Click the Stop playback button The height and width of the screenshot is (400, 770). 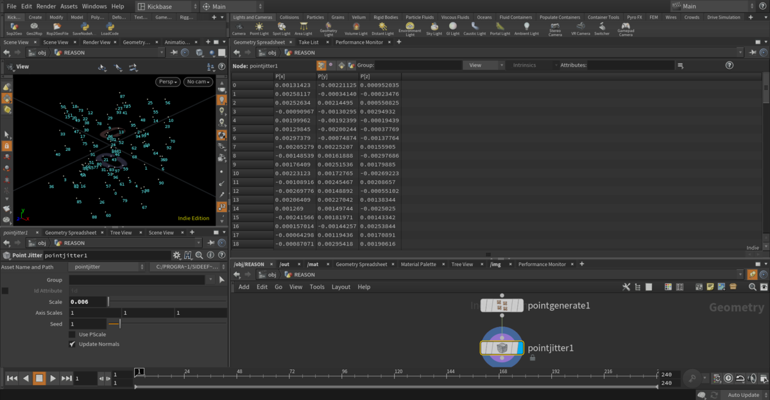[x=39, y=378]
